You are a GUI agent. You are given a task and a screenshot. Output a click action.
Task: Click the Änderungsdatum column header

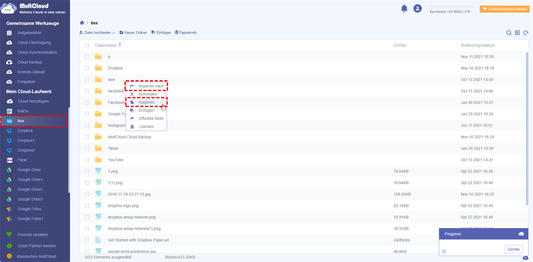click(478, 46)
